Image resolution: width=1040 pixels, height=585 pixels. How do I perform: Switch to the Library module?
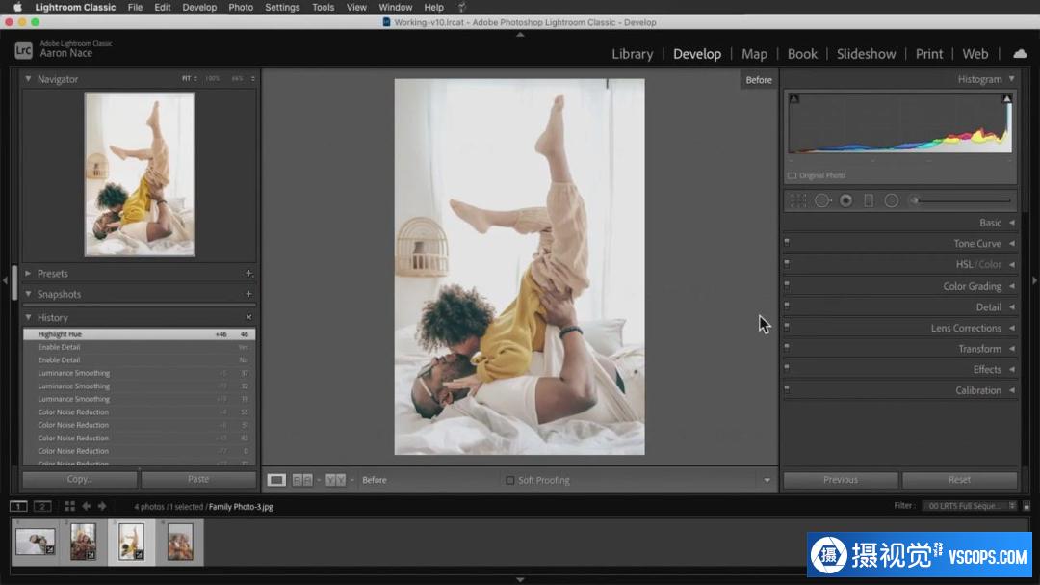point(632,54)
